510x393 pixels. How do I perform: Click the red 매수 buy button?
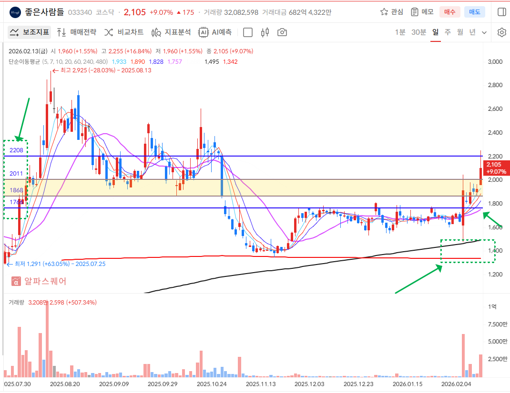(449, 12)
